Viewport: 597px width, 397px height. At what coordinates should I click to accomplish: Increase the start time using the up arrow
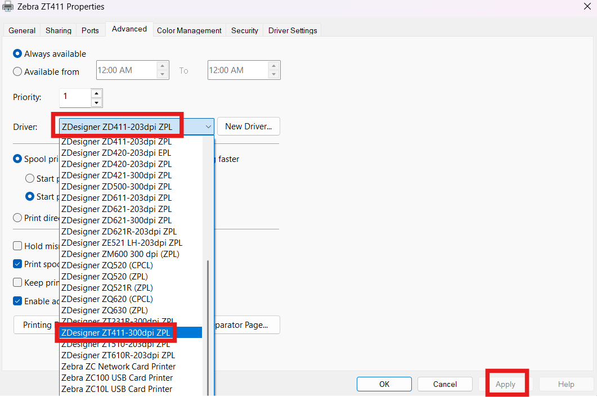pyautogui.click(x=162, y=66)
